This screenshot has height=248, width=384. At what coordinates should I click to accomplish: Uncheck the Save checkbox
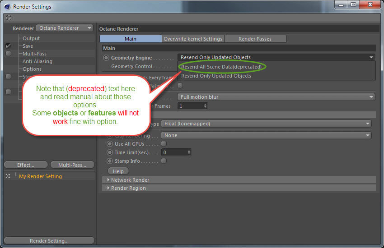8,46
